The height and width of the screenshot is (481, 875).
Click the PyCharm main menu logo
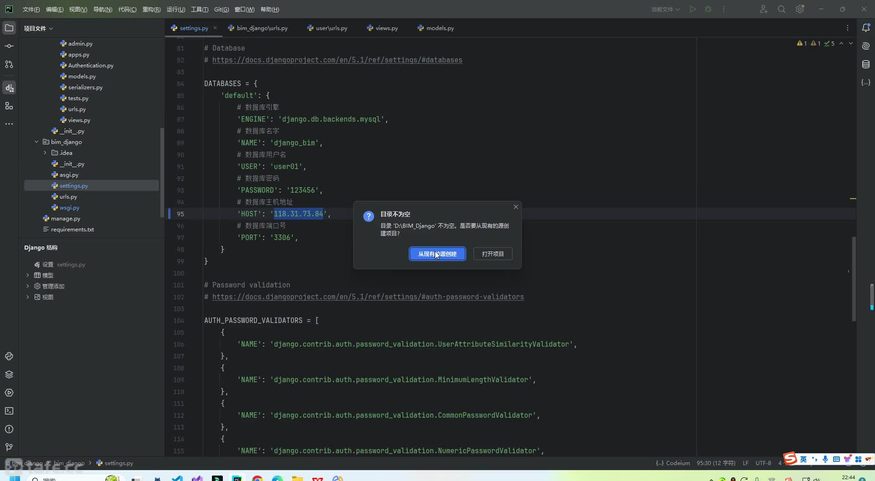[x=9, y=9]
